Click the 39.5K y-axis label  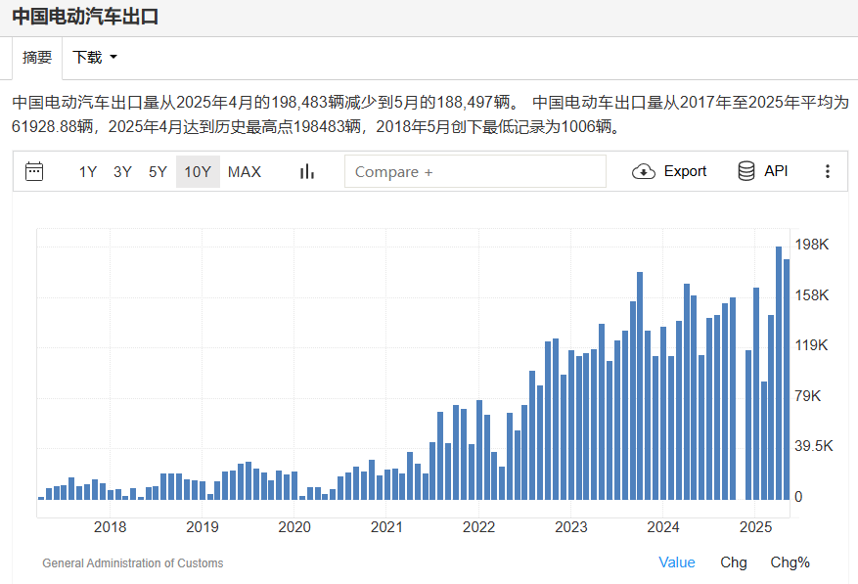pos(814,446)
